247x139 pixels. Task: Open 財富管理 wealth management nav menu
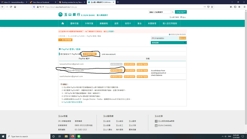(x=152, y=23)
